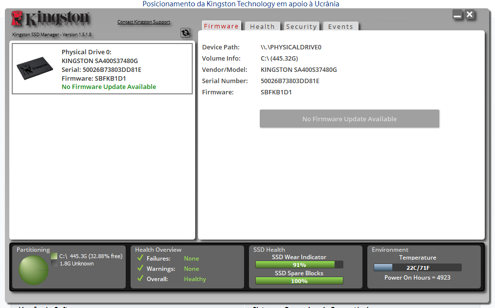Open the Kingston Ukraine support statement link
Image resolution: width=495 pixels, height=308 pixels.
[x=241, y=4]
